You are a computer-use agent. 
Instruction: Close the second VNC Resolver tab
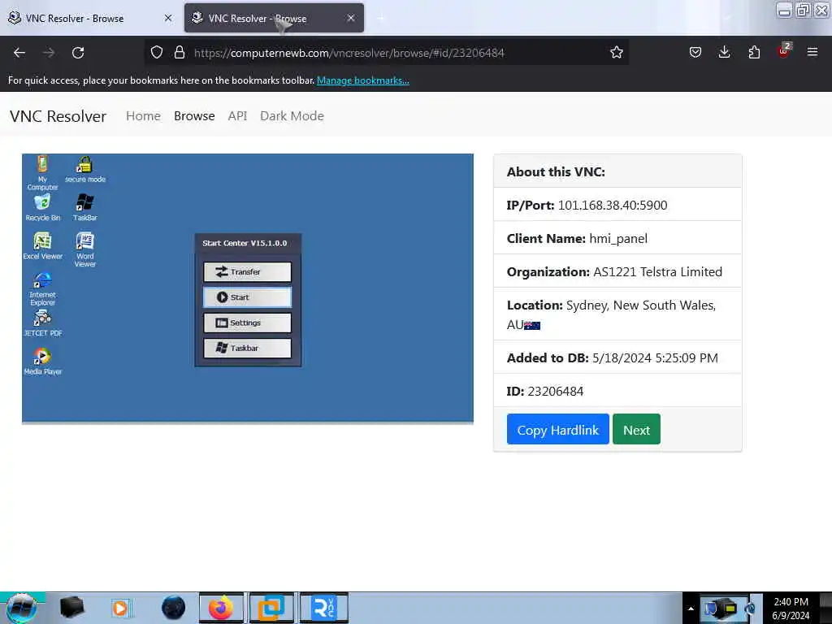tap(351, 18)
